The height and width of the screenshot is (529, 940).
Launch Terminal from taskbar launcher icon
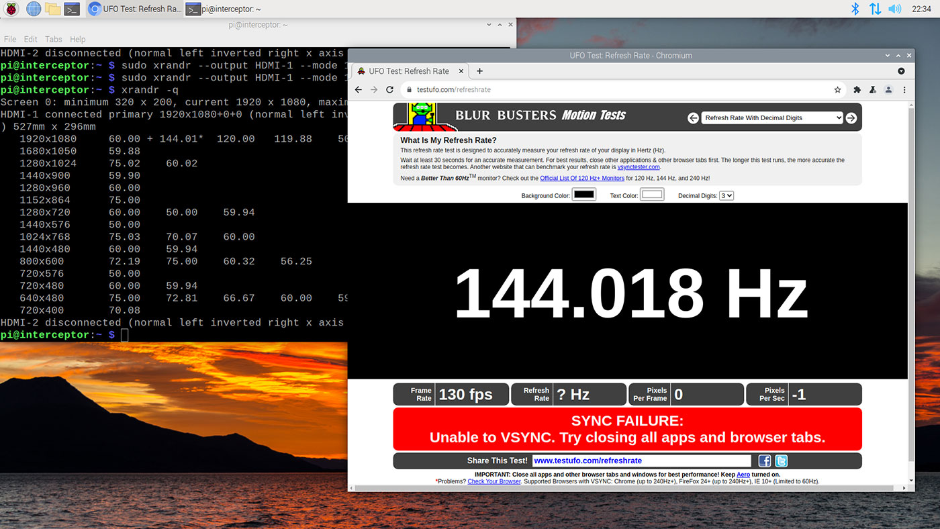coord(73,9)
